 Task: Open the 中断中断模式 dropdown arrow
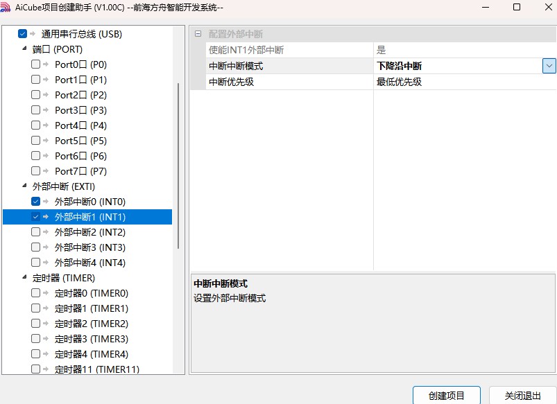549,66
